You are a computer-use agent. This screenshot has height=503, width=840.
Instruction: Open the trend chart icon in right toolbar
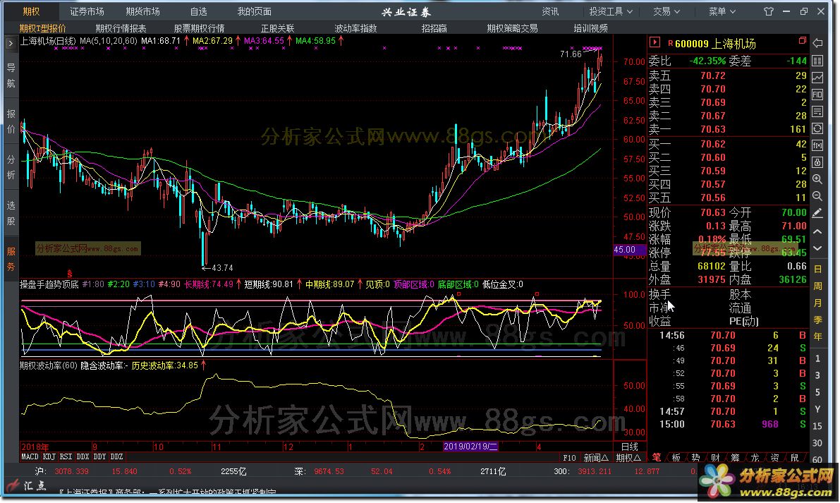[x=817, y=78]
